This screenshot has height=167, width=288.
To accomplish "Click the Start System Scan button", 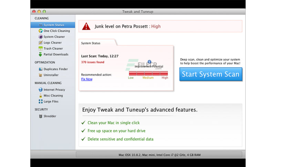I will tap(211, 74).
